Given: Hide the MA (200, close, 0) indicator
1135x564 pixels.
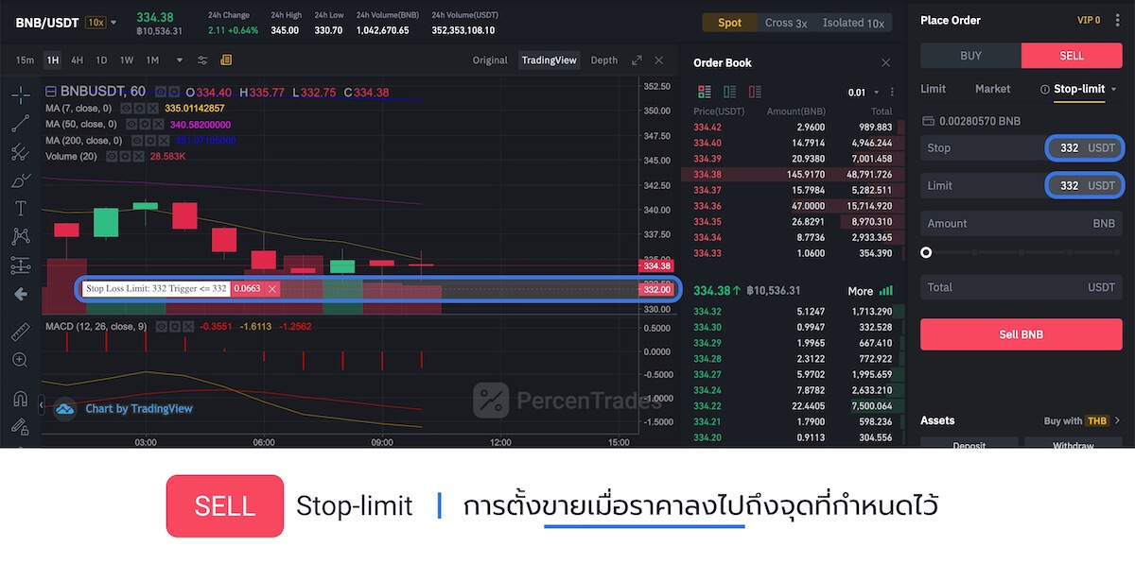Looking at the screenshot, I should point(137,140).
